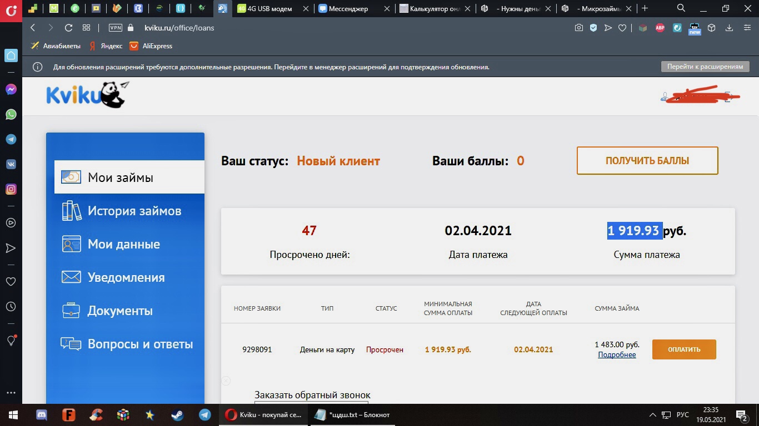The image size is (759, 426).
Task: Open WhatsApp in the Opera sidebar
Action: 11,114
